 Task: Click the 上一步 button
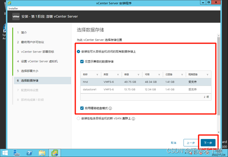tap(191, 143)
